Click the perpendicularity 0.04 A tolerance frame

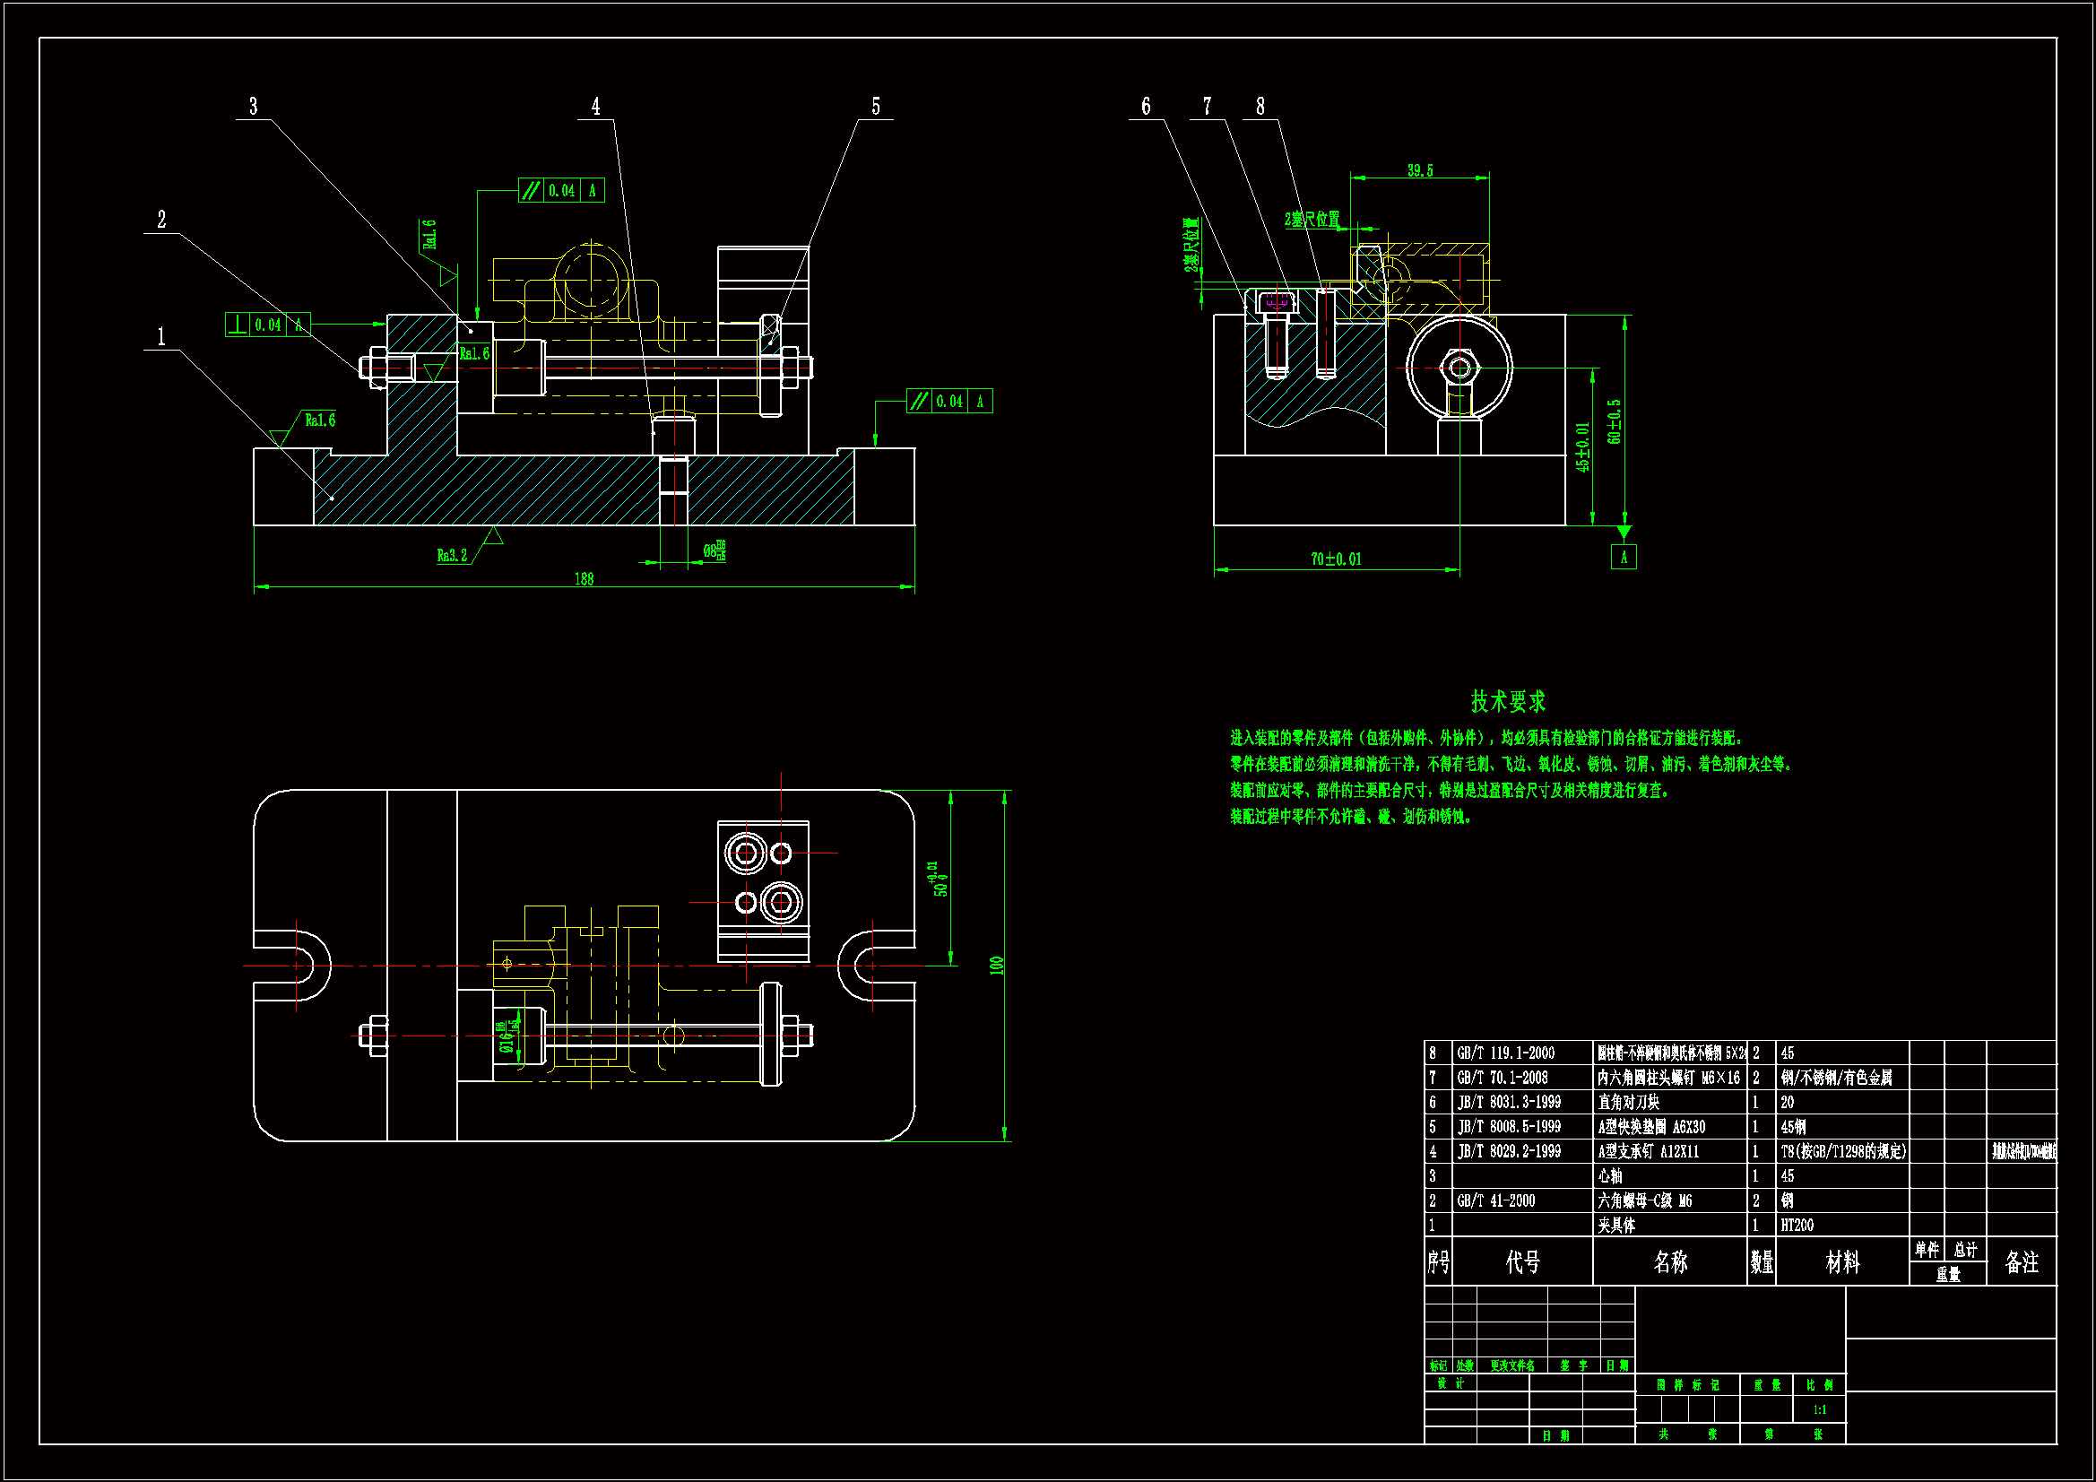267,325
